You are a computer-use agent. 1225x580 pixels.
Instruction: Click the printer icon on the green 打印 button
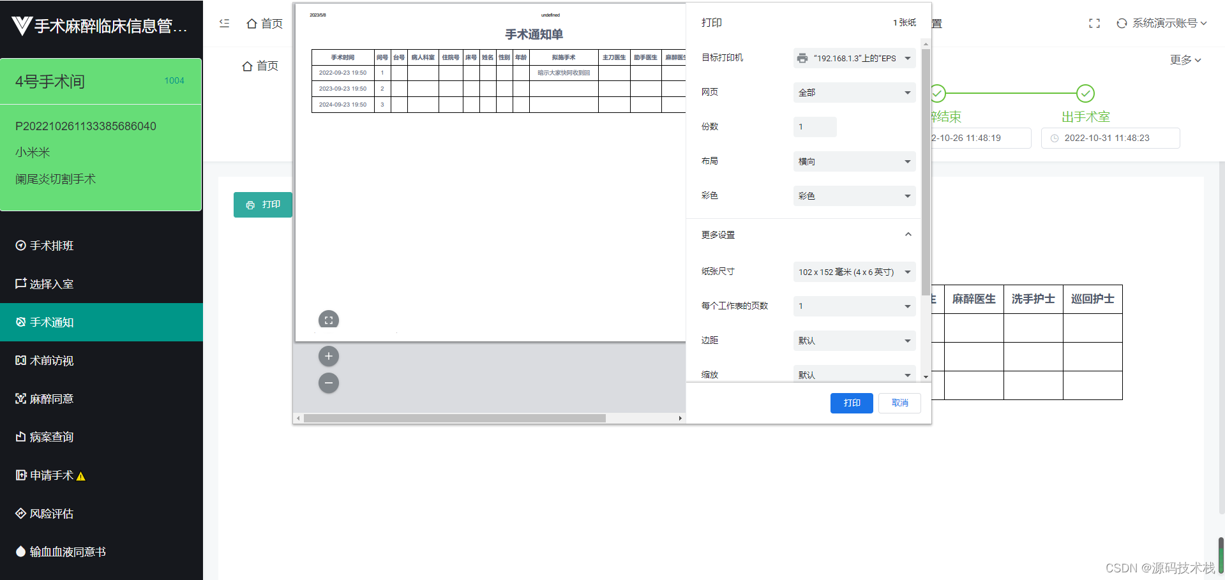coord(250,205)
